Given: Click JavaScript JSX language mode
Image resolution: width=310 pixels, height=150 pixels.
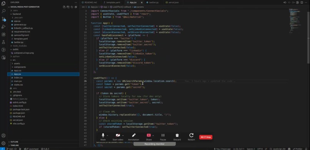Looking at the screenshot, I should click(x=279, y=149).
